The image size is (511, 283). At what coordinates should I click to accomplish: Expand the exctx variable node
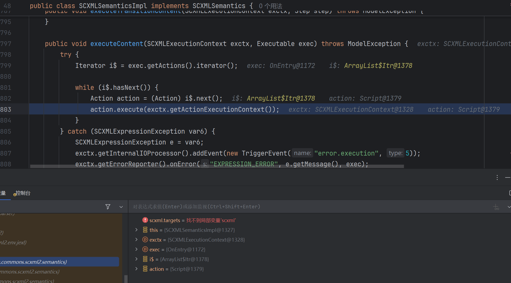coord(137,240)
